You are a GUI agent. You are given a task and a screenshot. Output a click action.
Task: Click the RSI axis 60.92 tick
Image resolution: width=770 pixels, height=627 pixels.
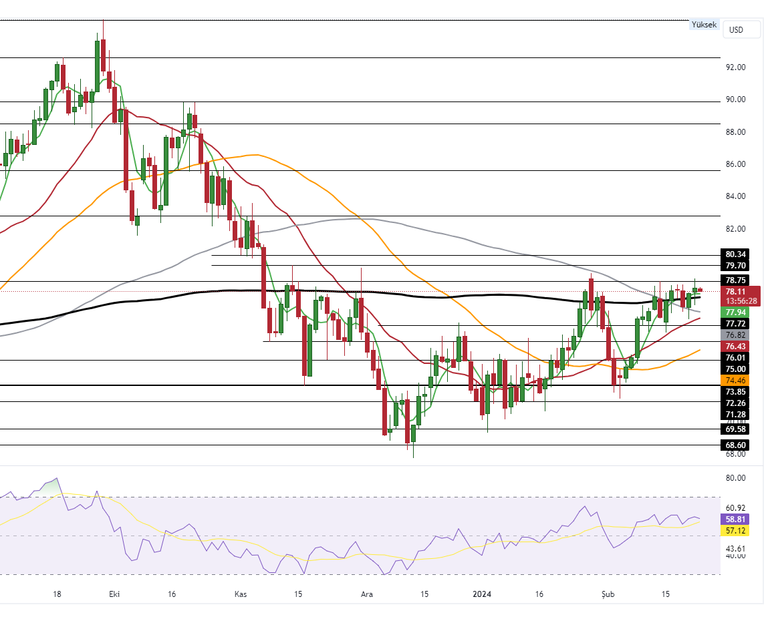735,507
